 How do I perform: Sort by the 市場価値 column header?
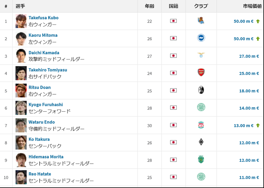pos(251,6)
